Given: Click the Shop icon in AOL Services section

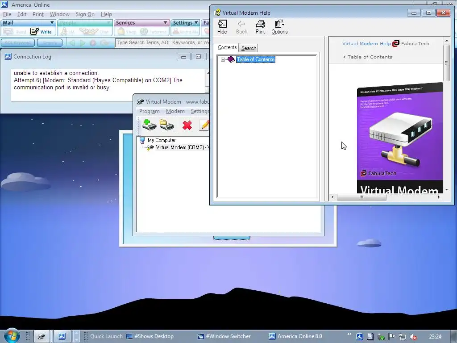Looking at the screenshot, I should (121, 31).
